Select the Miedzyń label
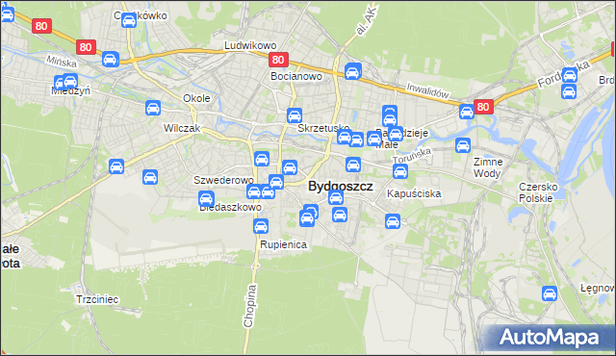616x356 pixels. tap(70, 90)
